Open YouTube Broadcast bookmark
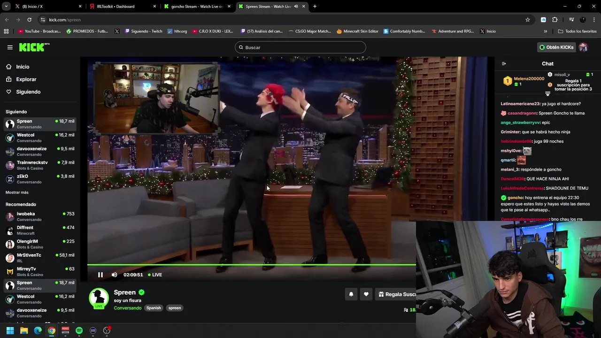The height and width of the screenshot is (338, 601). pos(39,31)
